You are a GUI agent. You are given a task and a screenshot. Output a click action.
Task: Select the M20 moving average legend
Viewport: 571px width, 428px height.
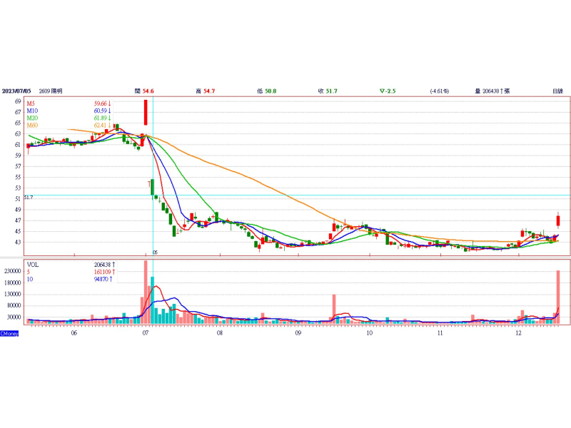click(x=32, y=118)
